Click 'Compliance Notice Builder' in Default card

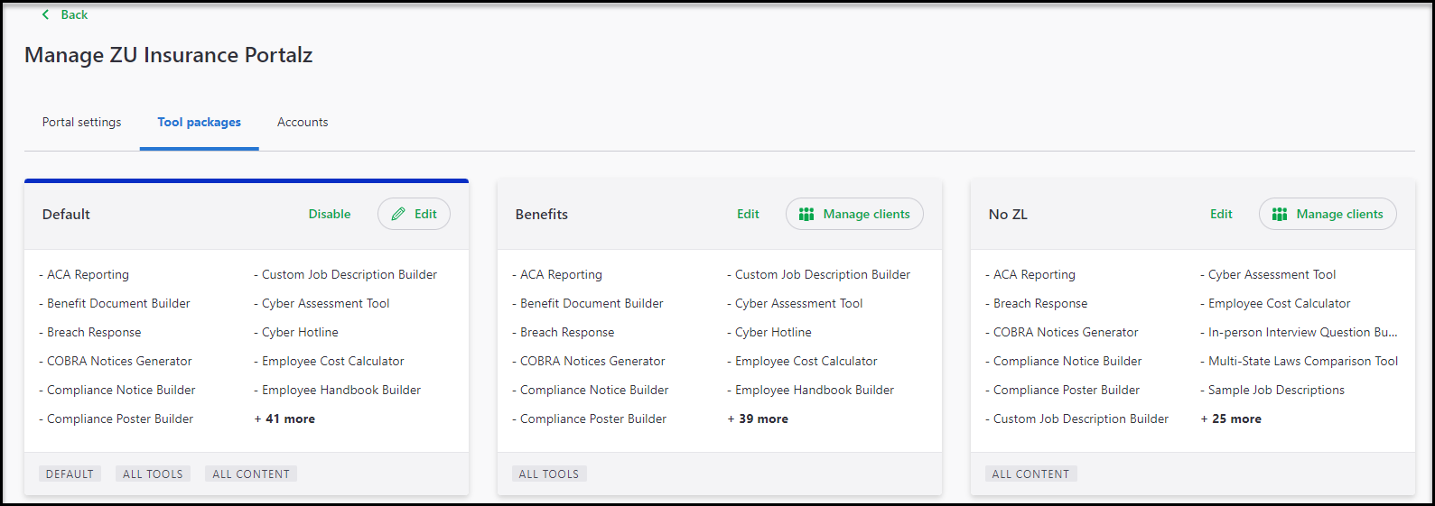click(x=121, y=390)
